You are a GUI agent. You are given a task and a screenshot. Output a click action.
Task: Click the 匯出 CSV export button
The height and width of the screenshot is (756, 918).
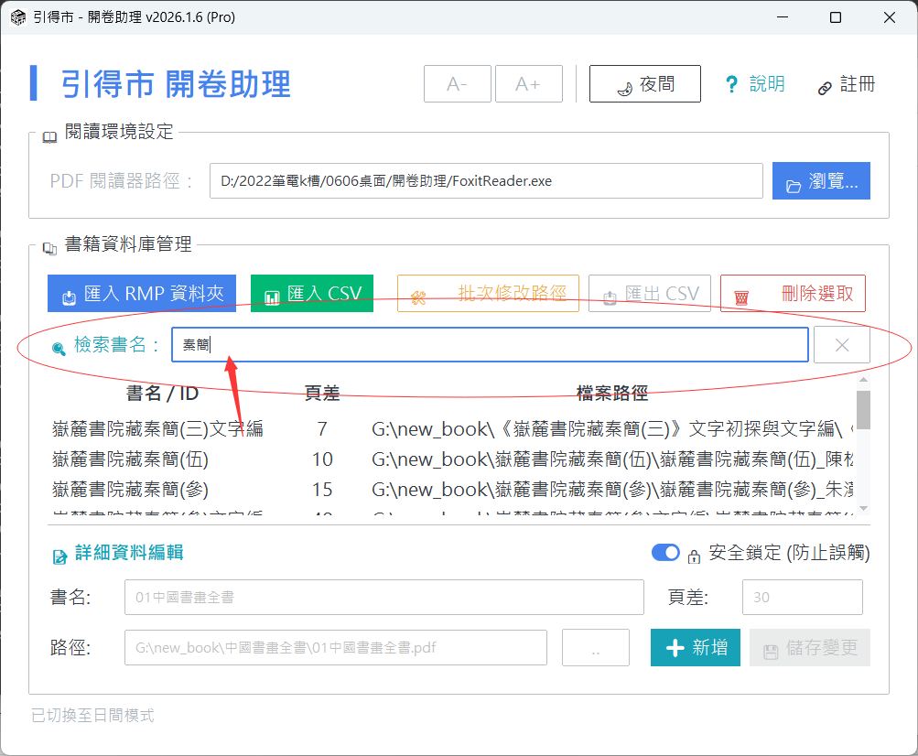[x=649, y=294]
